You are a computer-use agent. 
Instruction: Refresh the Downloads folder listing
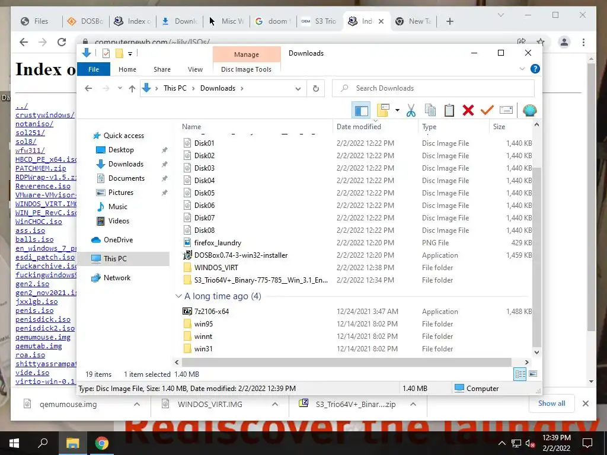pos(316,89)
